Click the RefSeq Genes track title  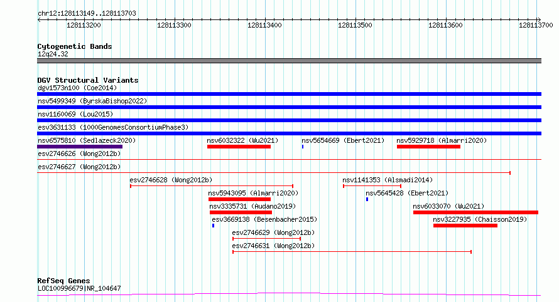coord(63,281)
